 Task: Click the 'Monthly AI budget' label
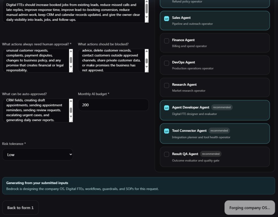point(93,94)
